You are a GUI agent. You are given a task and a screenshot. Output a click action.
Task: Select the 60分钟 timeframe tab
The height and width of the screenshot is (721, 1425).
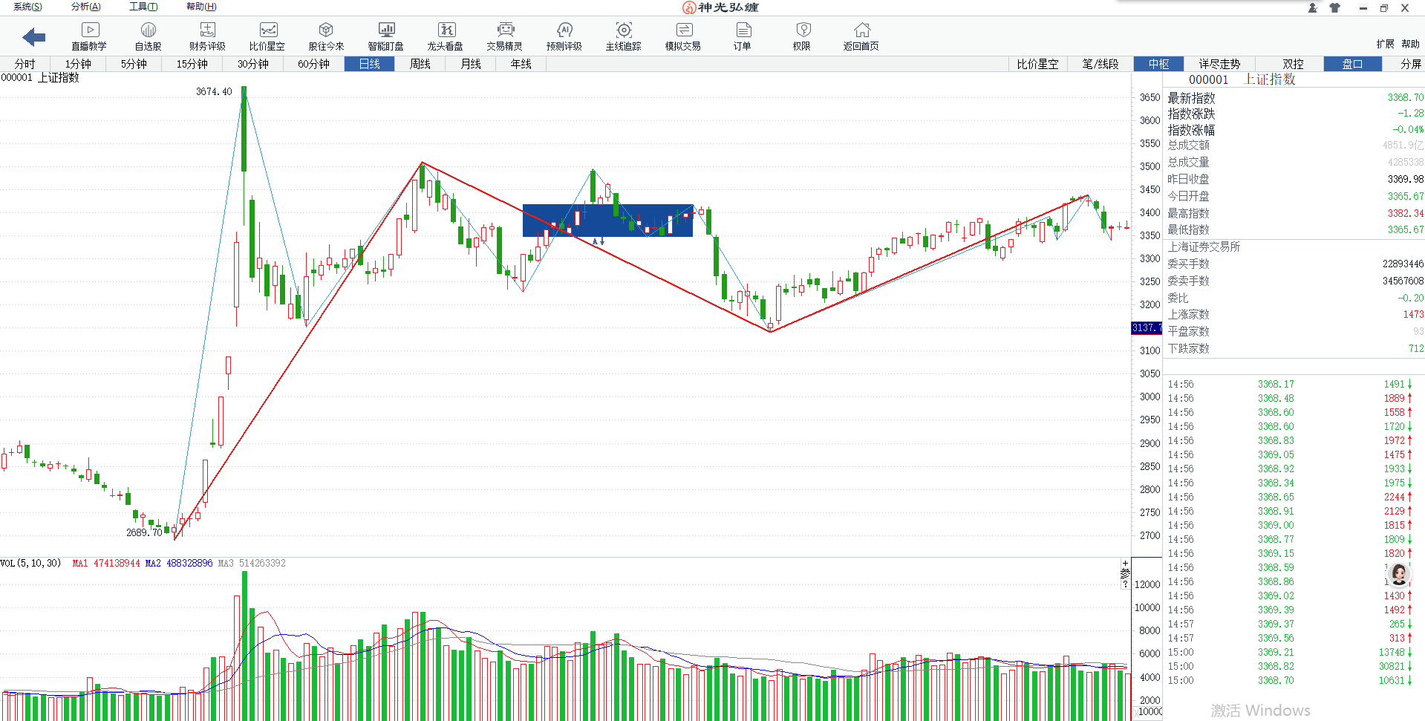click(313, 64)
